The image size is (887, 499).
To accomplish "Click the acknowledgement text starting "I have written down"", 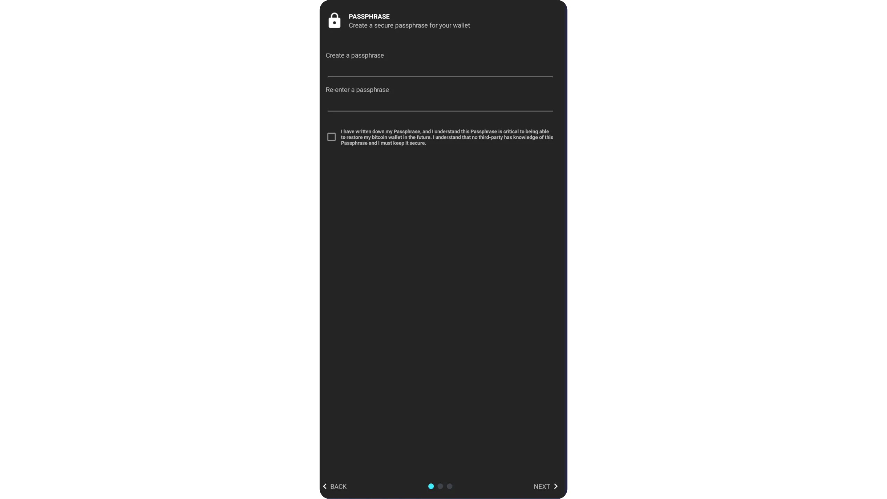I will coord(447,137).
